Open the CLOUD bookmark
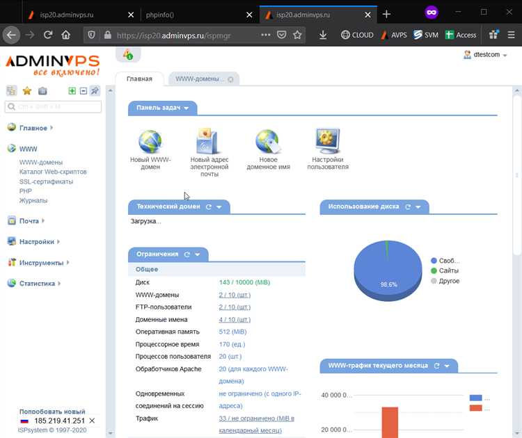The width and height of the screenshot is (522, 438). (x=357, y=35)
